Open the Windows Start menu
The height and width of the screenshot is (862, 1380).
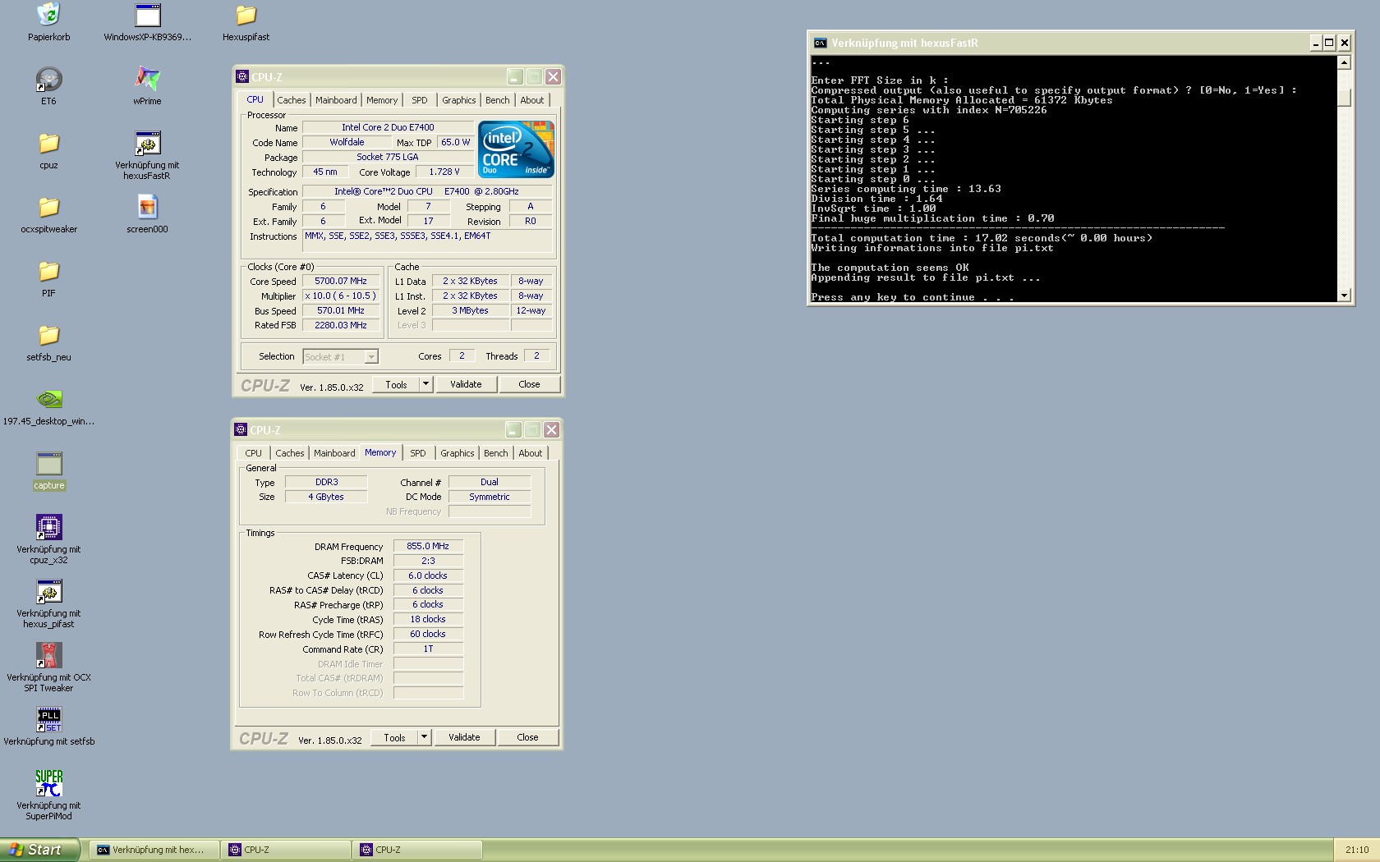pos(40,850)
